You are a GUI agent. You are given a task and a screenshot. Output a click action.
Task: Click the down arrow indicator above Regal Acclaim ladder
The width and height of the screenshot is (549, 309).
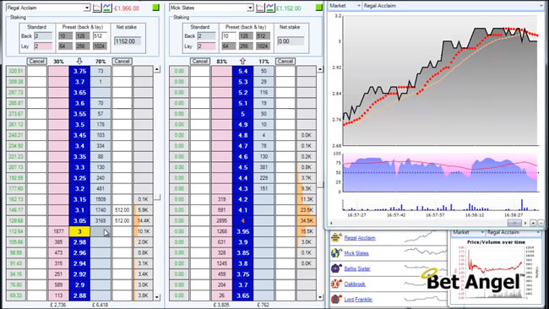point(79,62)
